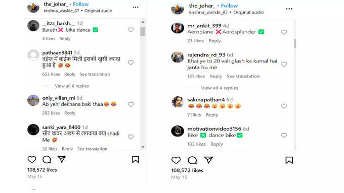This screenshot has height=193, width=344.
Task: Open the comment icon in the right panel
Action: coord(192,160)
